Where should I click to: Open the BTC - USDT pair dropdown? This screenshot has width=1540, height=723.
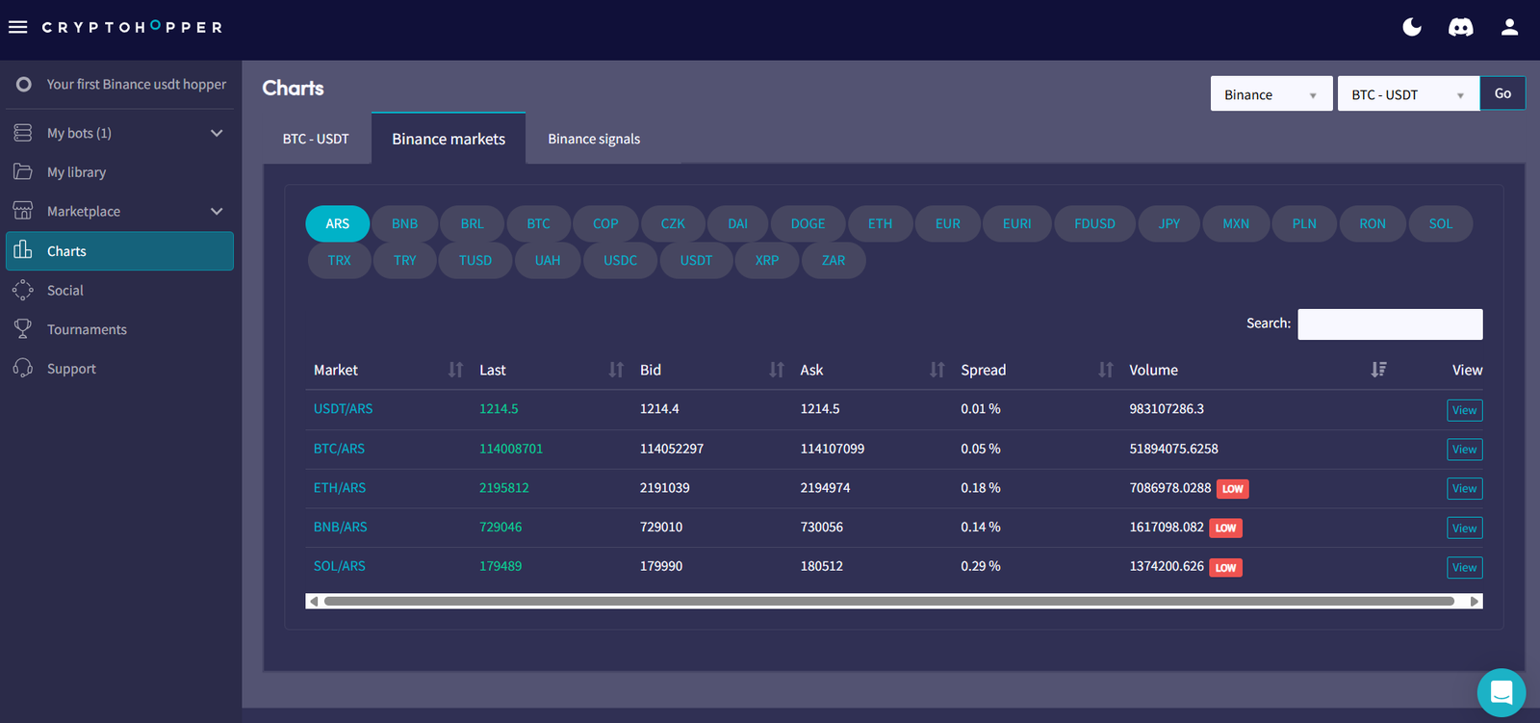pos(1408,94)
